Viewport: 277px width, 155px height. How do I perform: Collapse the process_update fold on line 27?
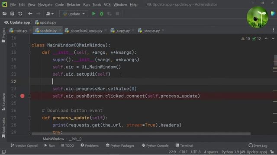(x=29, y=118)
